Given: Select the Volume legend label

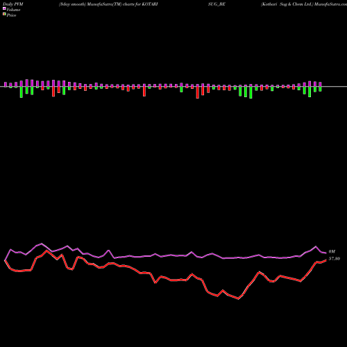Looking at the screenshot, I should point(13,10).
